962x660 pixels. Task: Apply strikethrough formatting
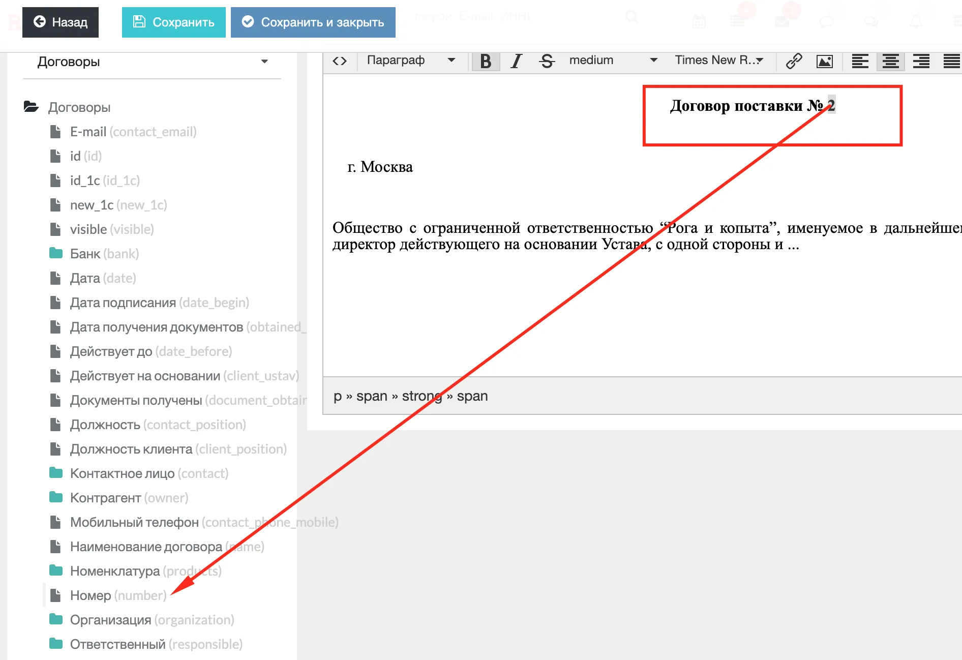(547, 61)
